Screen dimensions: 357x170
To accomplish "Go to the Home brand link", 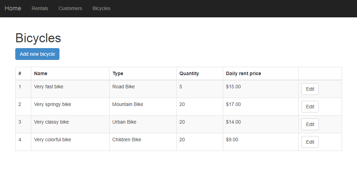I will coord(13,8).
